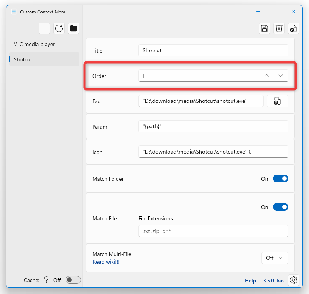The image size is (309, 294).
Task: Maximize the Custom Context Menu window
Action: (x=276, y=12)
